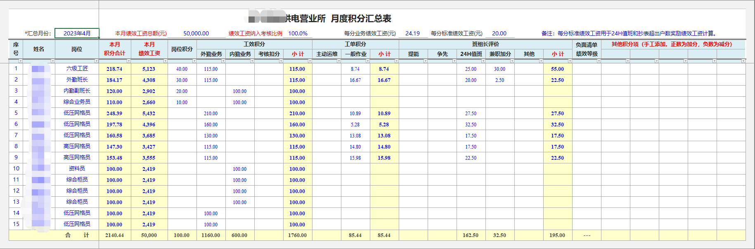Open the 兼职加分 column filter dropdown
This screenshot has height=249, width=755.
point(512,61)
